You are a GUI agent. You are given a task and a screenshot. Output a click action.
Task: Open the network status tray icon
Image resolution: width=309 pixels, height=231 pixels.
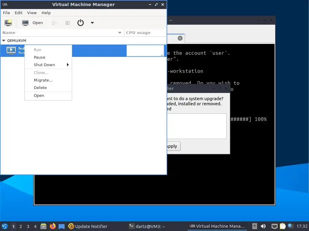274,226
